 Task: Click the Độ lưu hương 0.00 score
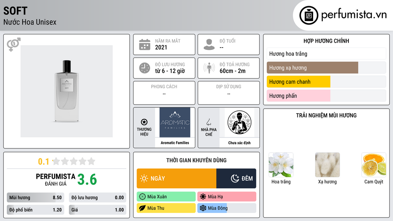[x=97, y=198]
